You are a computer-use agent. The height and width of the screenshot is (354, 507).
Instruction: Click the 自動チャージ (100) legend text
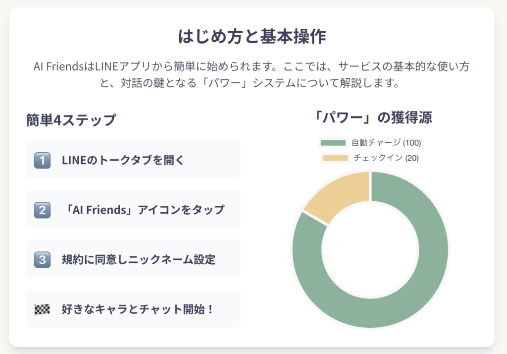386,142
